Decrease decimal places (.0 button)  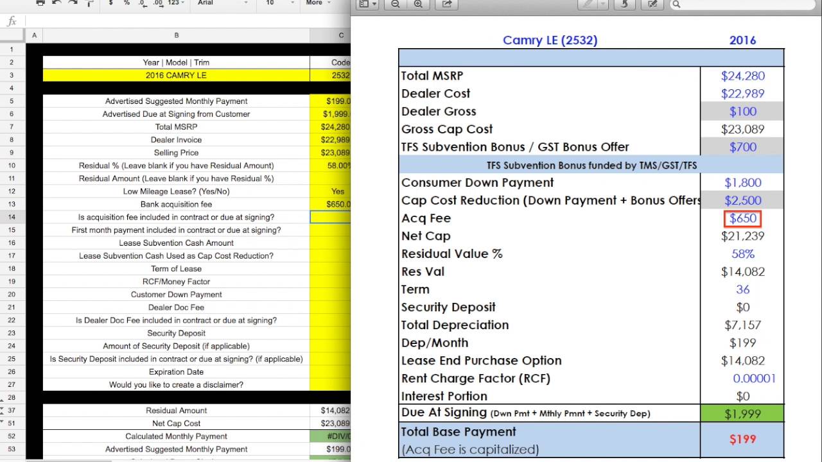pos(142,3)
